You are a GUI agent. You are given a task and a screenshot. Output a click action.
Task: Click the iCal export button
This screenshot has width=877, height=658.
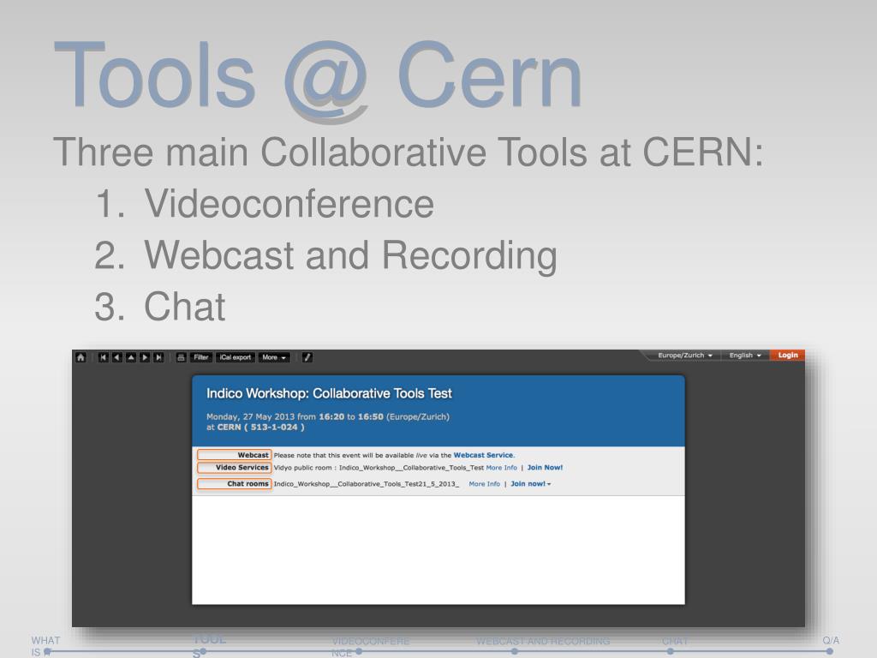[236, 357]
